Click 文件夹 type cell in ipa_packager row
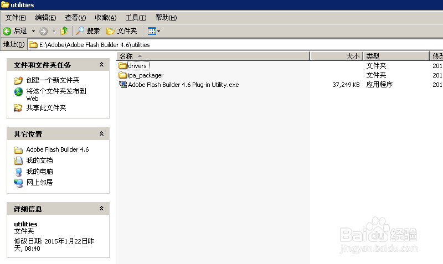443x264 pixels. (x=376, y=75)
